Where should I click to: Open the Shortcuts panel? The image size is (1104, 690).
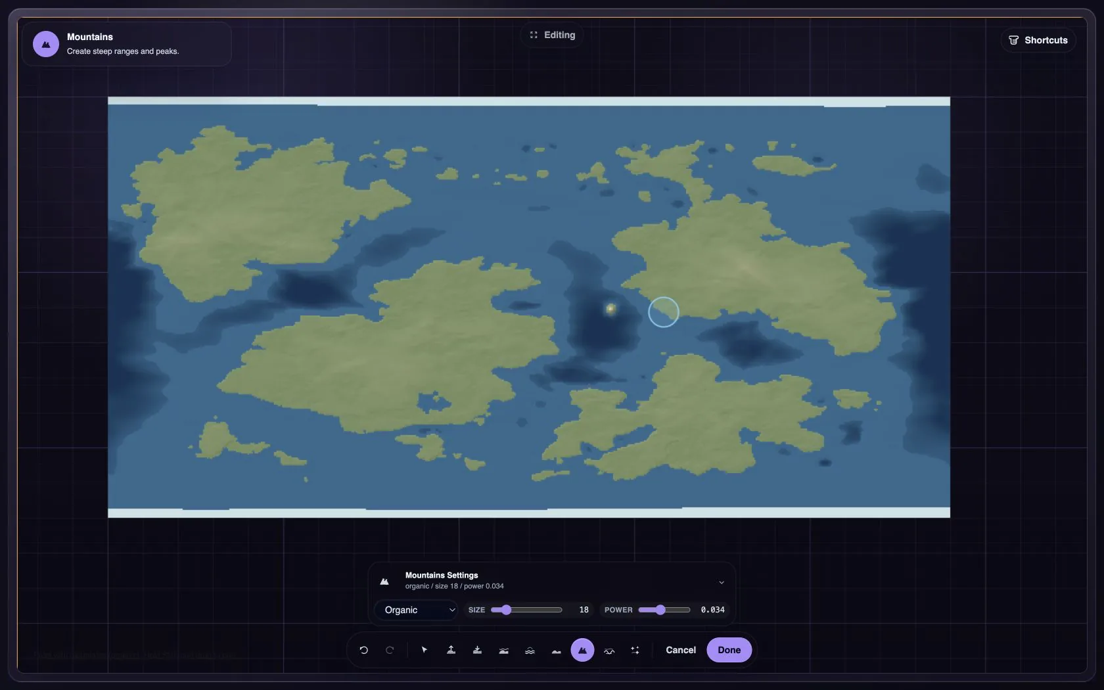point(1038,40)
